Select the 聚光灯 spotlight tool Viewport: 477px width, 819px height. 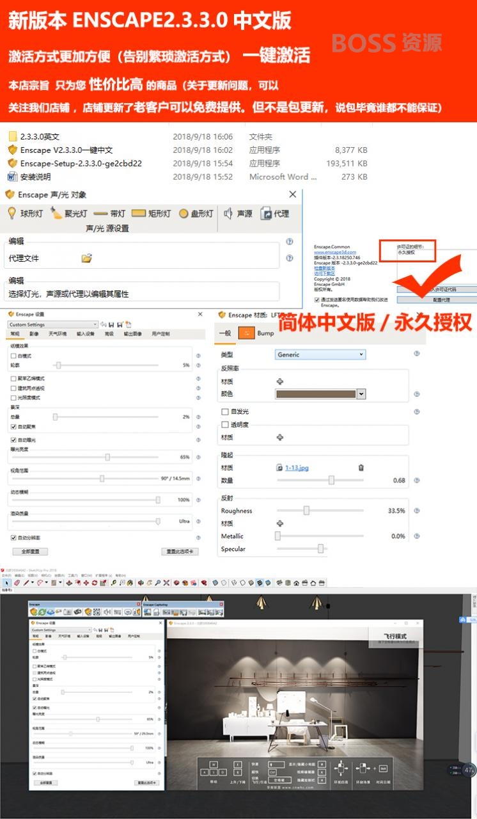(68, 214)
